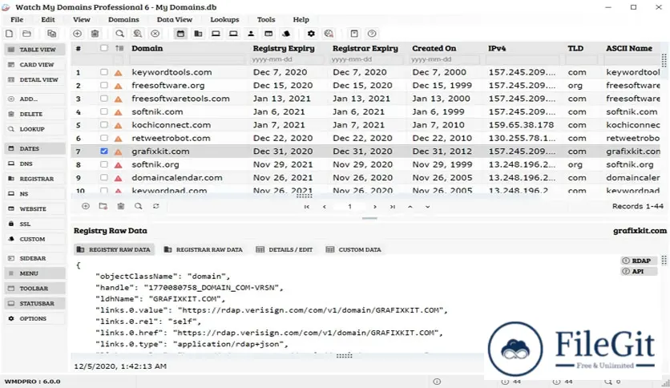Jump to the last page of records
This screenshot has height=388, width=670.
pyautogui.click(x=392, y=207)
